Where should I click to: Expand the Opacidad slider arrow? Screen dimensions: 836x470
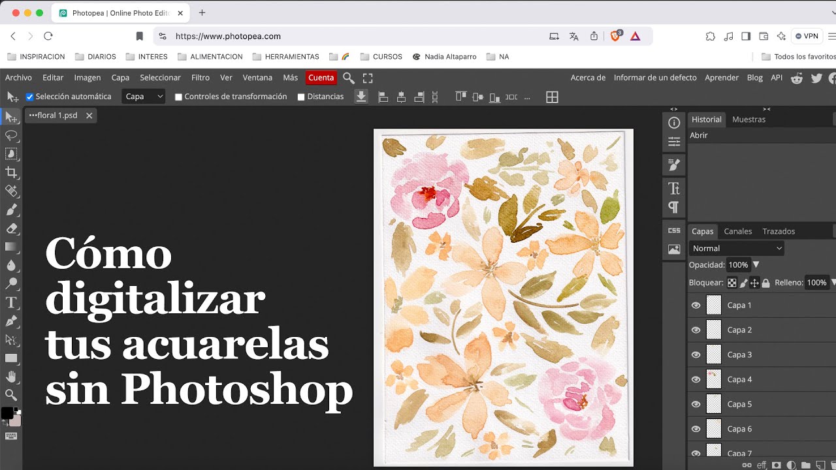click(x=756, y=265)
